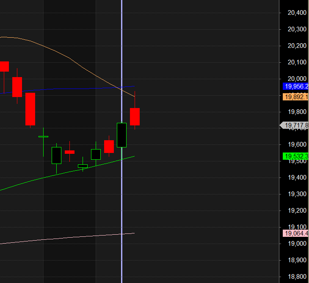309x283 pixels.
Task: Select the last red candle at right
Action: click(135, 117)
